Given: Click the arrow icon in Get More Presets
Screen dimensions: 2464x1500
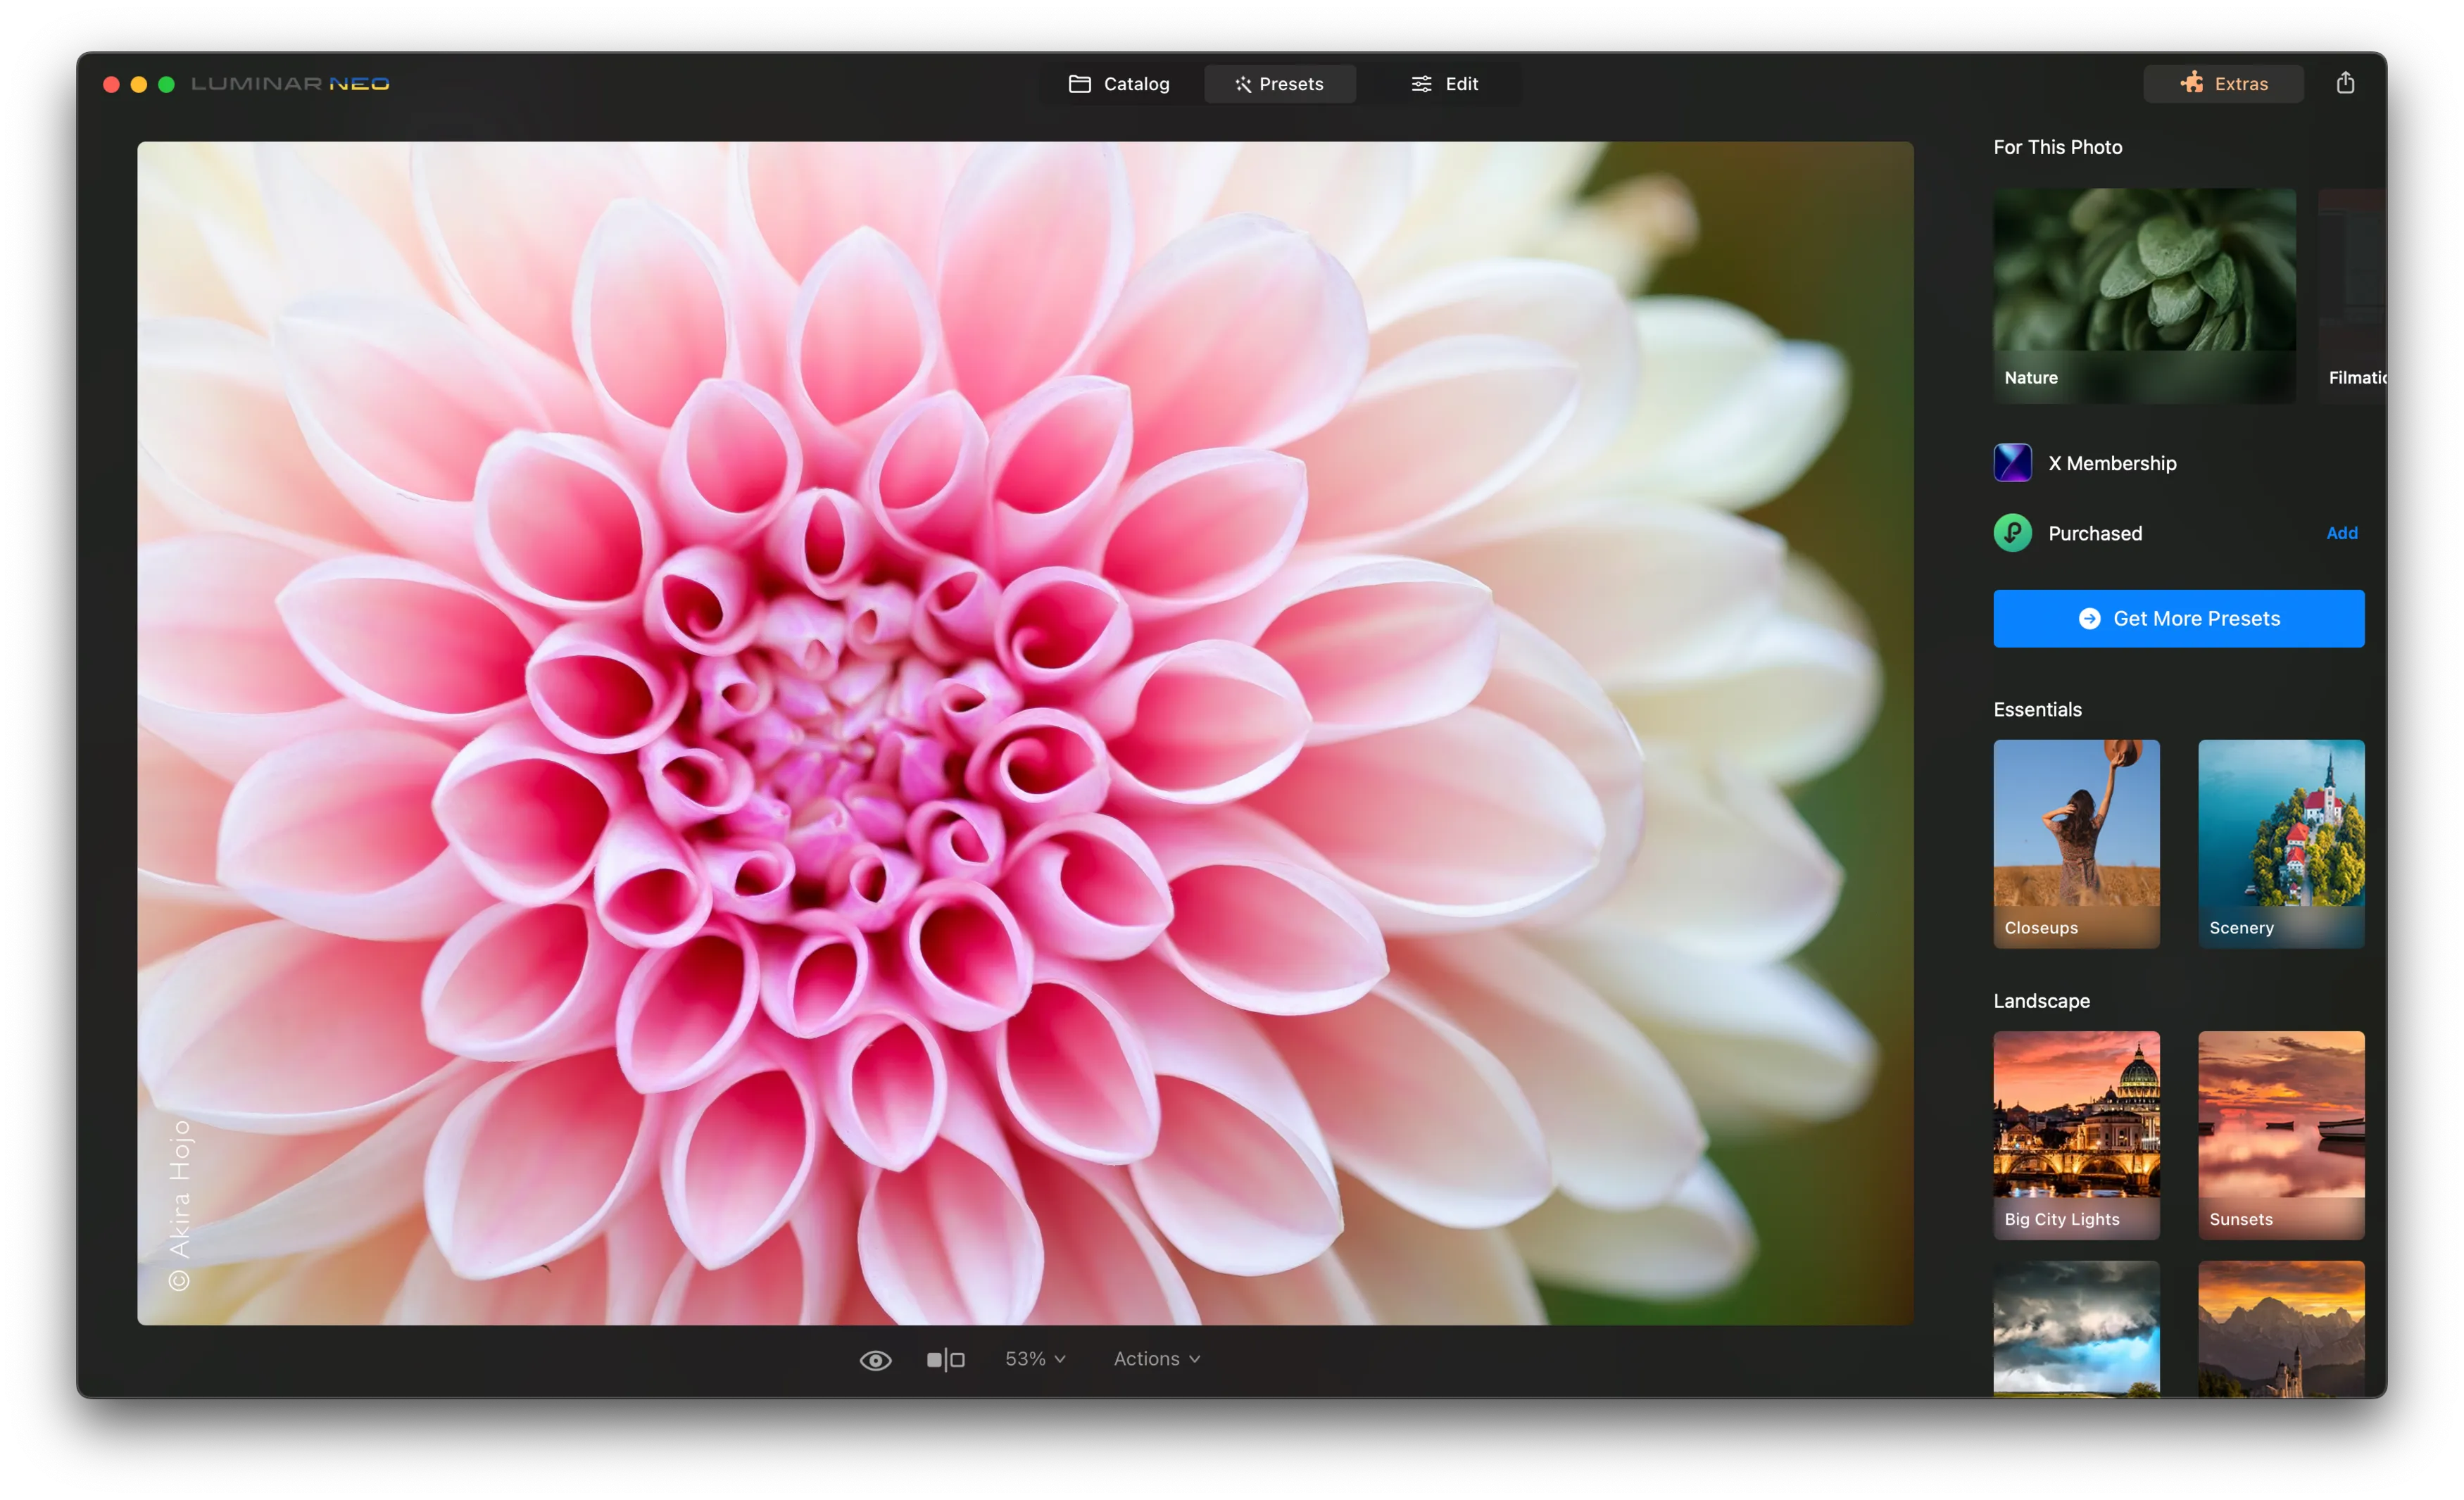Looking at the screenshot, I should coord(2089,619).
